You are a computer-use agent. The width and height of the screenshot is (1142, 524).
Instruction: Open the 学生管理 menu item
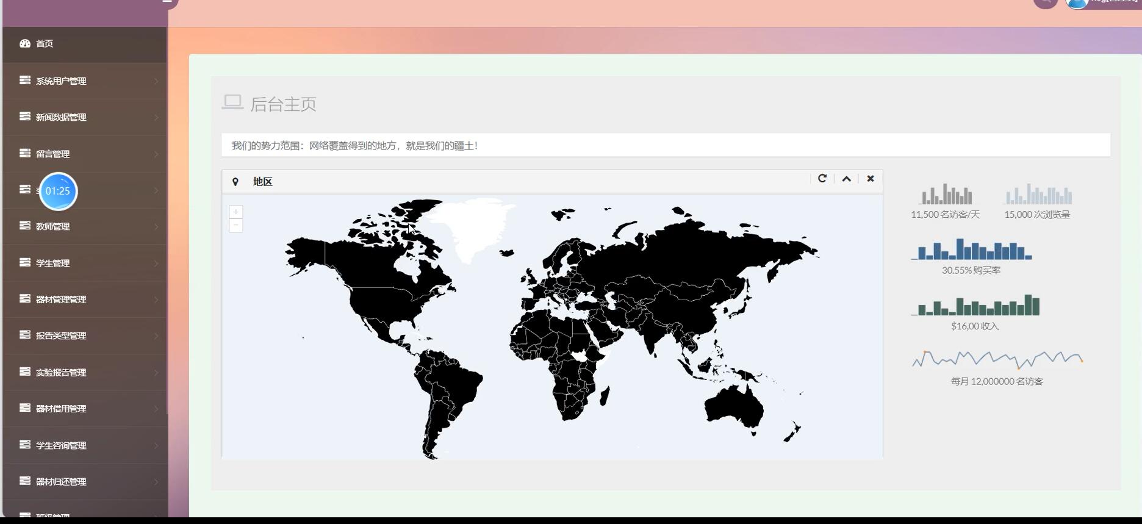coord(53,263)
